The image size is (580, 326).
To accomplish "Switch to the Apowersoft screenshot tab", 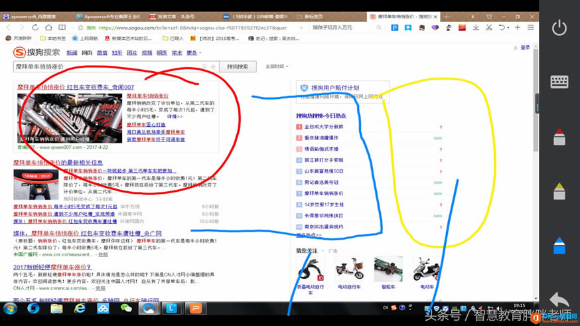I will click(x=109, y=17).
